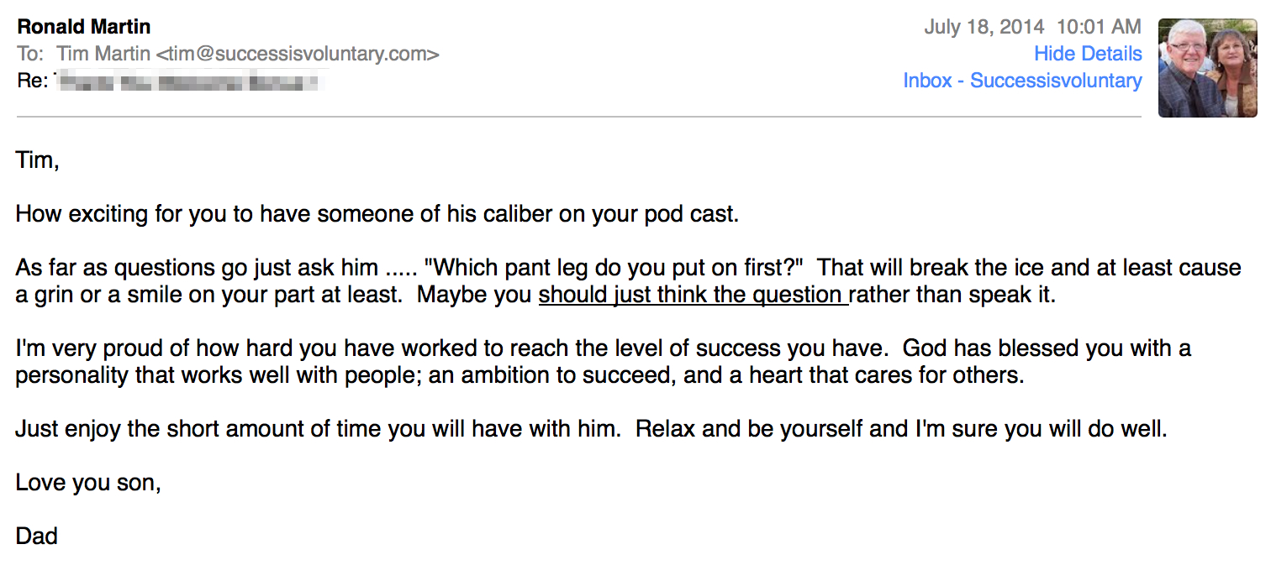Click the "Just enjoy the short amount" sentence

pyautogui.click(x=318, y=429)
